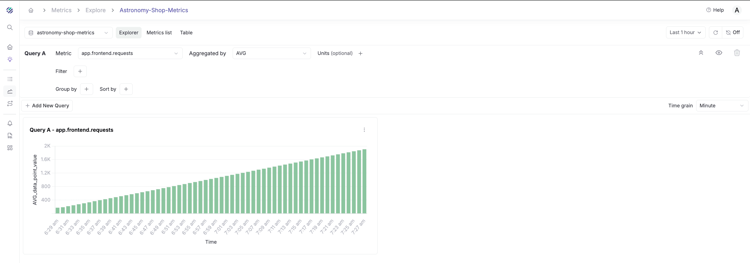Image resolution: width=750 pixels, height=263 pixels.
Task: Collapse Query A with the double chevron
Action: tap(701, 53)
